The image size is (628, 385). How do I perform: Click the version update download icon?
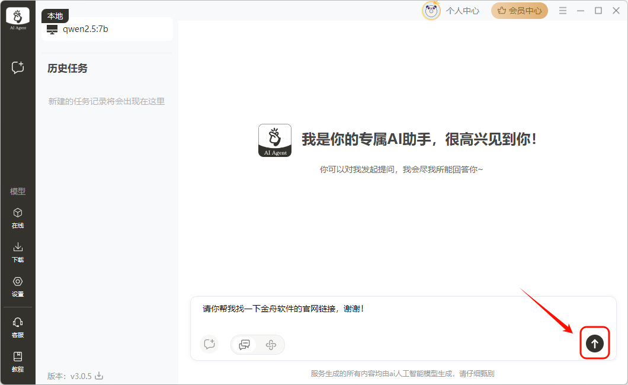click(100, 376)
